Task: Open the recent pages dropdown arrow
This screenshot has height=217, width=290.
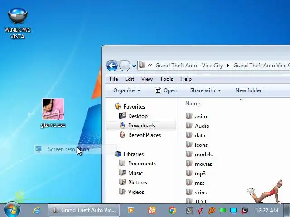Action: (x=134, y=66)
